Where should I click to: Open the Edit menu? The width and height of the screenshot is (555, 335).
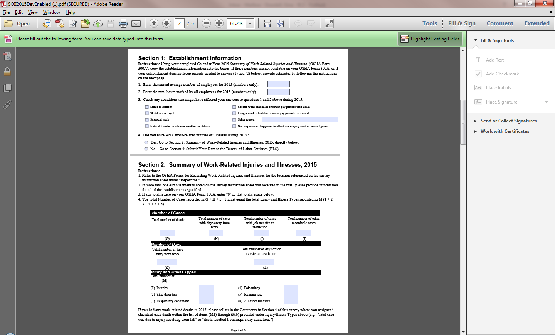tap(19, 12)
